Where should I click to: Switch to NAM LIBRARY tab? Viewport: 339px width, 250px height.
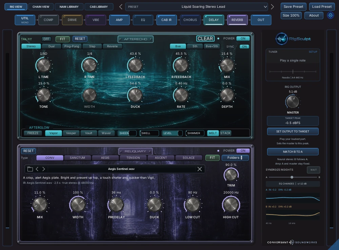[x=69, y=7]
